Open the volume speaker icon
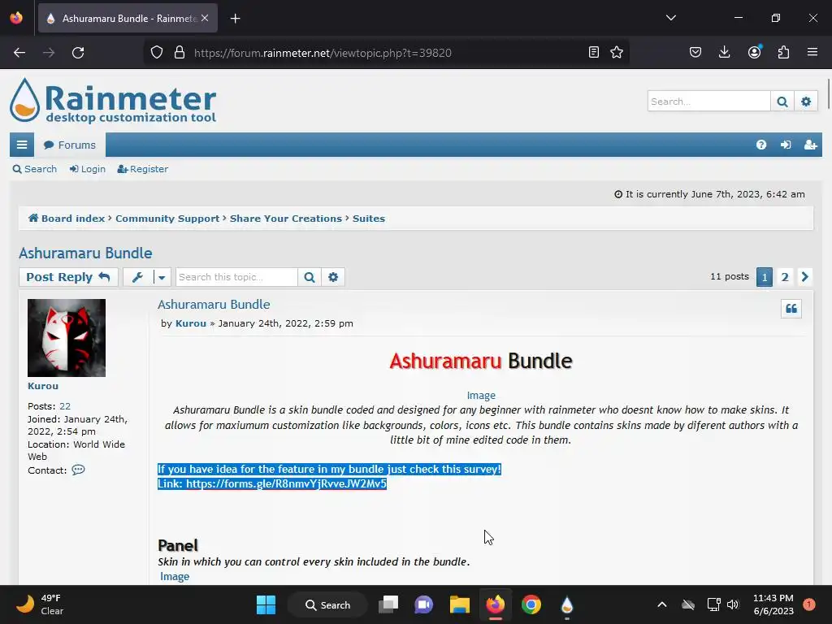The width and height of the screenshot is (832, 624). (733, 604)
